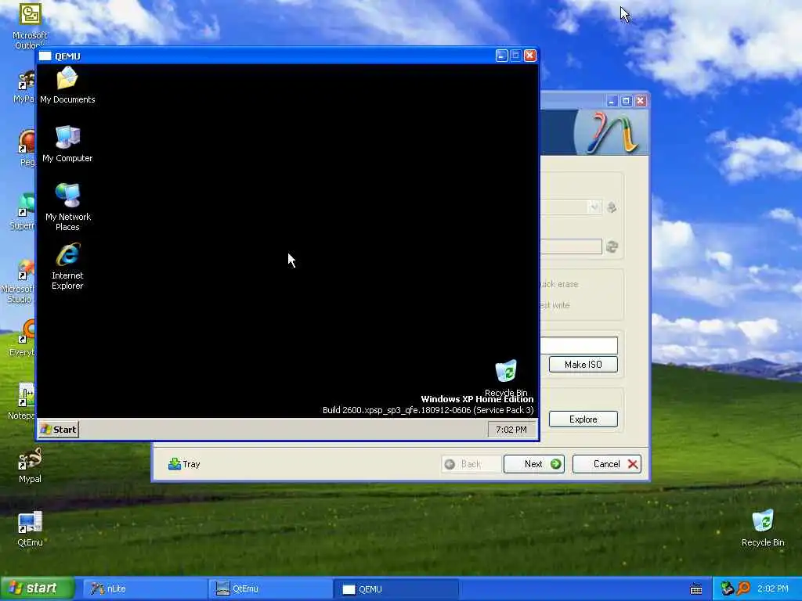Toggle the Quick erase option in nLite
This screenshot has height=601, width=802.
tap(559, 284)
